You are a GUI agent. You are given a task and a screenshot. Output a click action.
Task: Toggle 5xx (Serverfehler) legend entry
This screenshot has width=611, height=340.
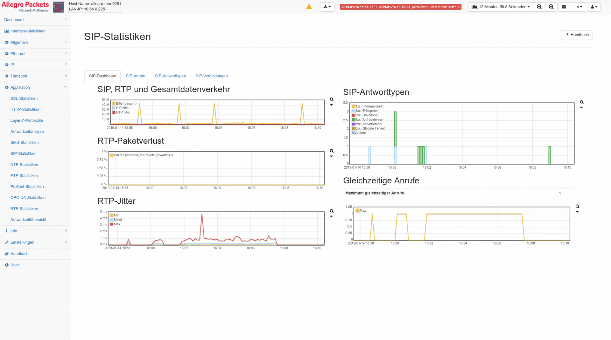point(367,124)
